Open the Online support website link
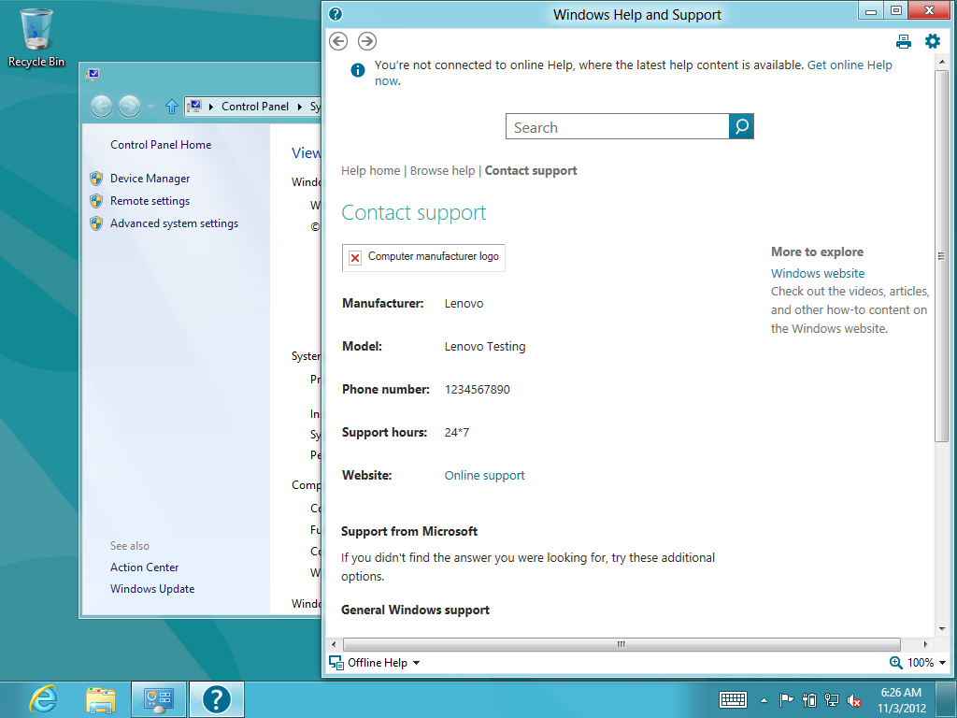This screenshot has height=718, width=957. point(484,476)
